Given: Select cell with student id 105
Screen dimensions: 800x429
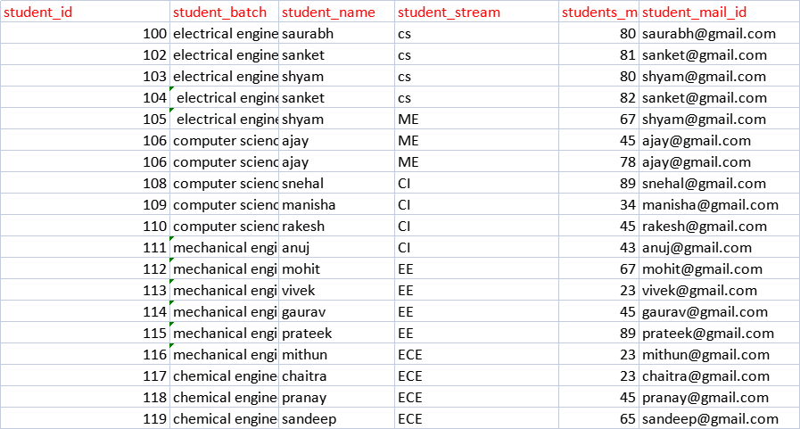Looking at the screenshot, I should [x=85, y=119].
